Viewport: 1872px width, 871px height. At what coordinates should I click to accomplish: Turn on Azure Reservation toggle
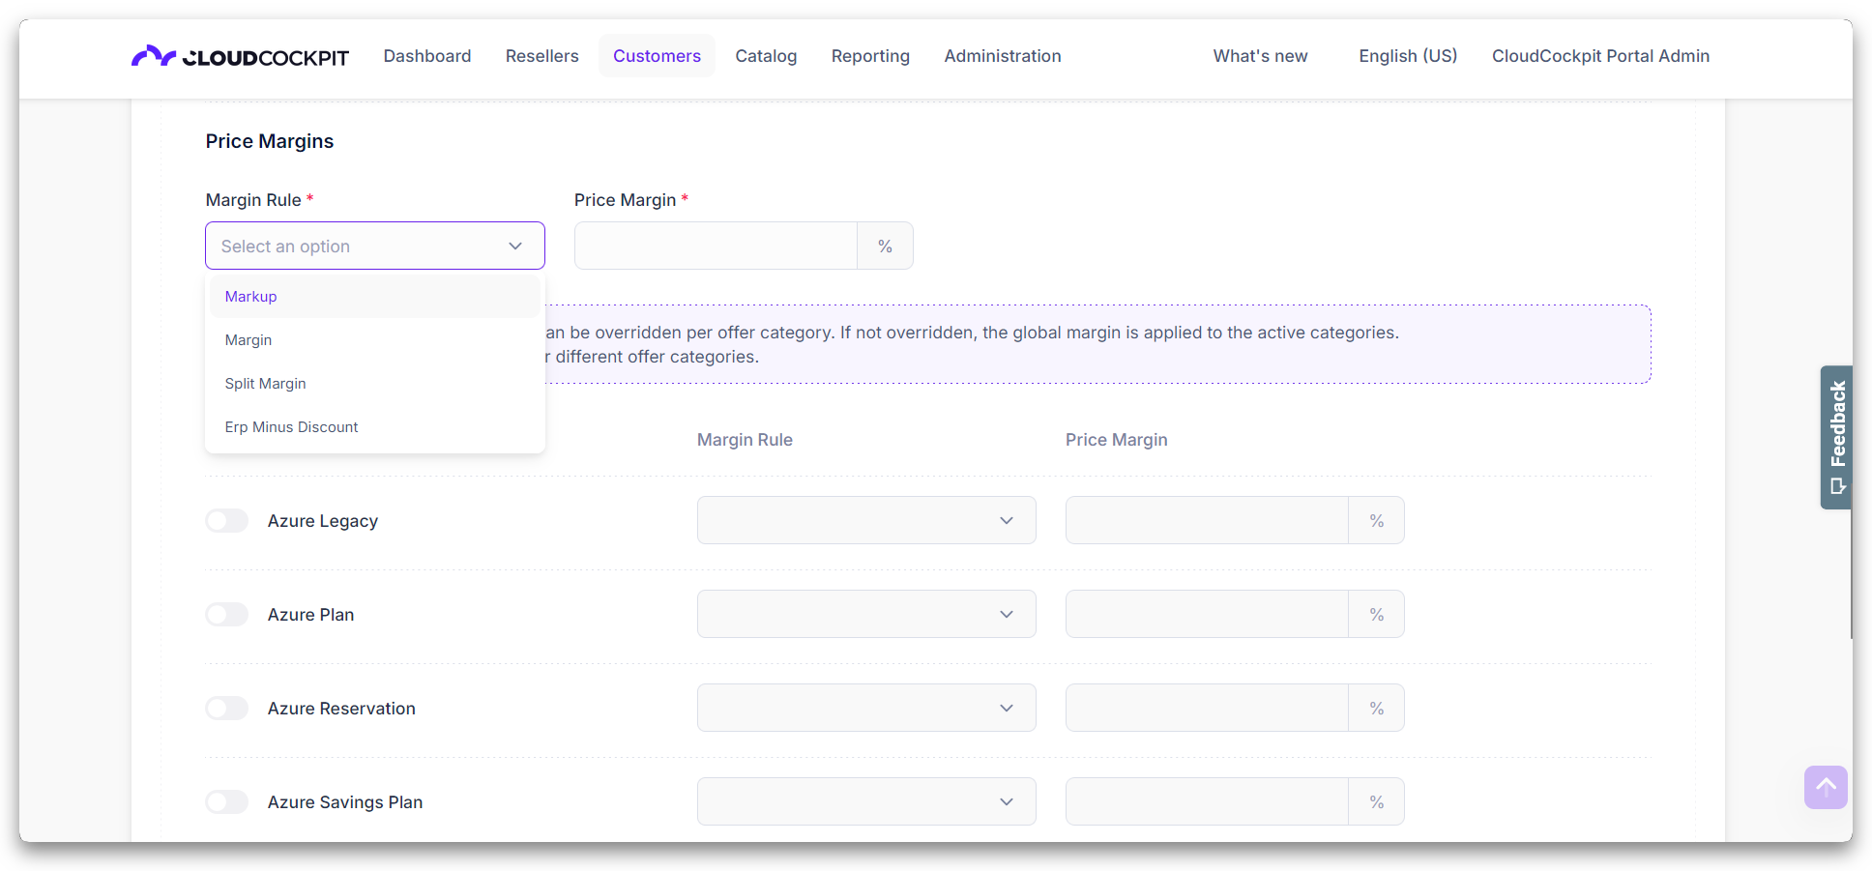click(227, 709)
